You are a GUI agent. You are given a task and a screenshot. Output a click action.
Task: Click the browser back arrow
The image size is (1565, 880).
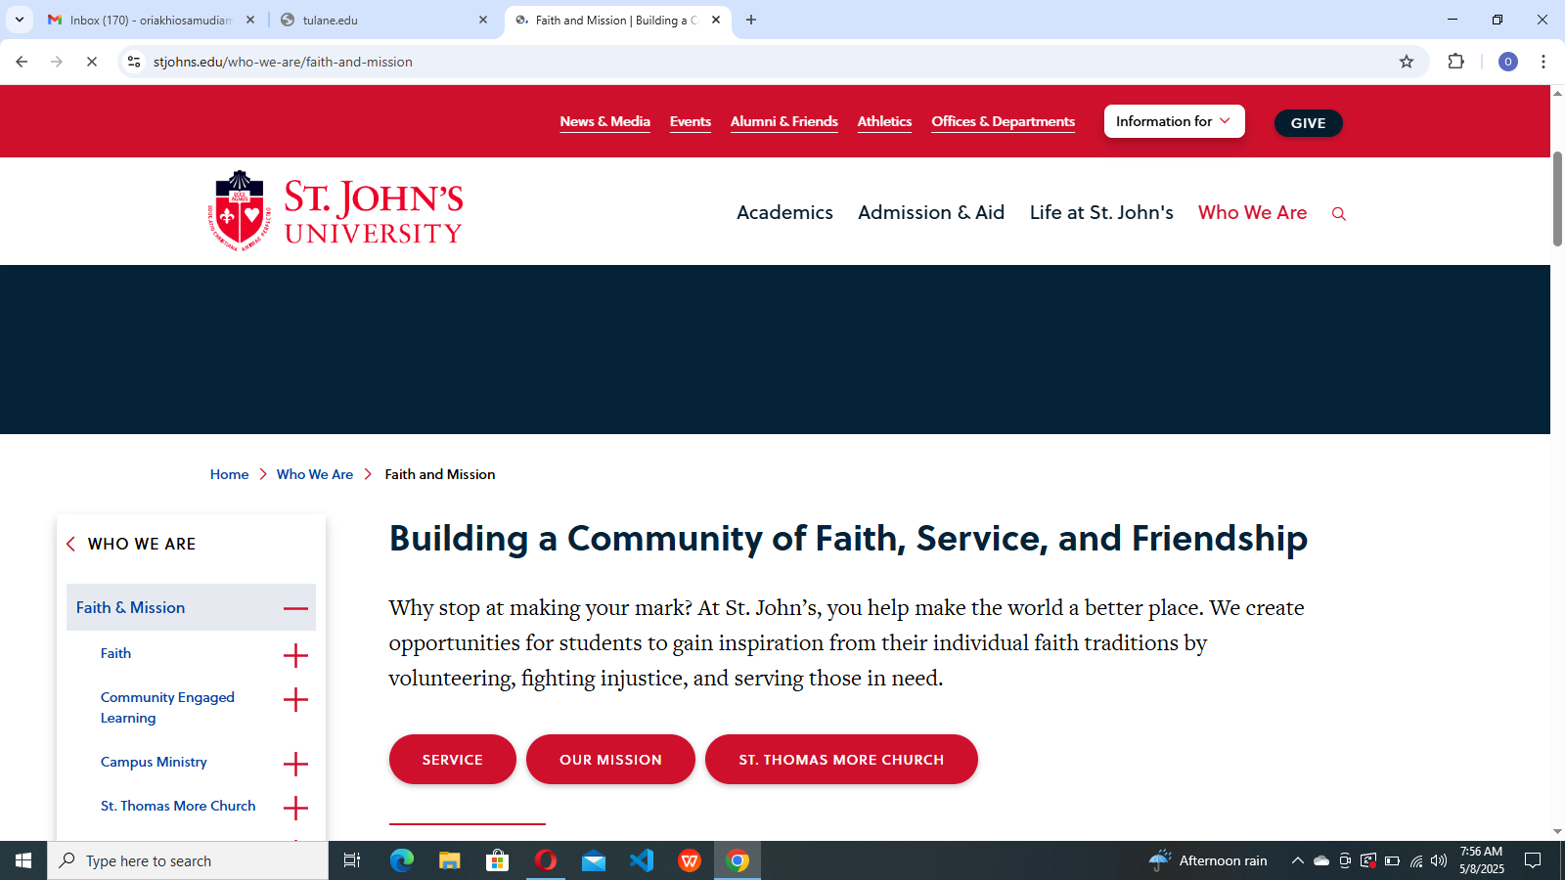click(x=22, y=62)
